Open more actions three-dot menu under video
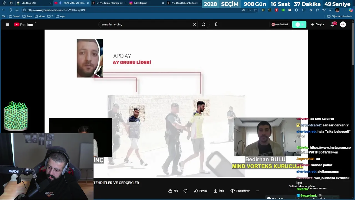The width and height of the screenshot is (355, 200). (x=257, y=191)
